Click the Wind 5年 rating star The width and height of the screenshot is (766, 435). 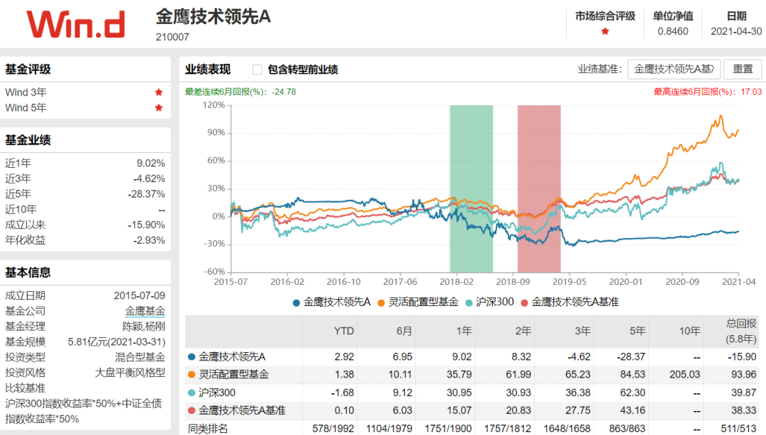[x=158, y=108]
